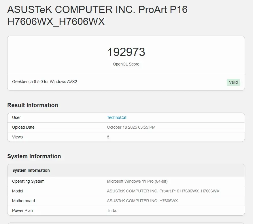The width and height of the screenshot is (253, 224).
Task: Open the TechnoCat user profile link
Action: point(116,117)
